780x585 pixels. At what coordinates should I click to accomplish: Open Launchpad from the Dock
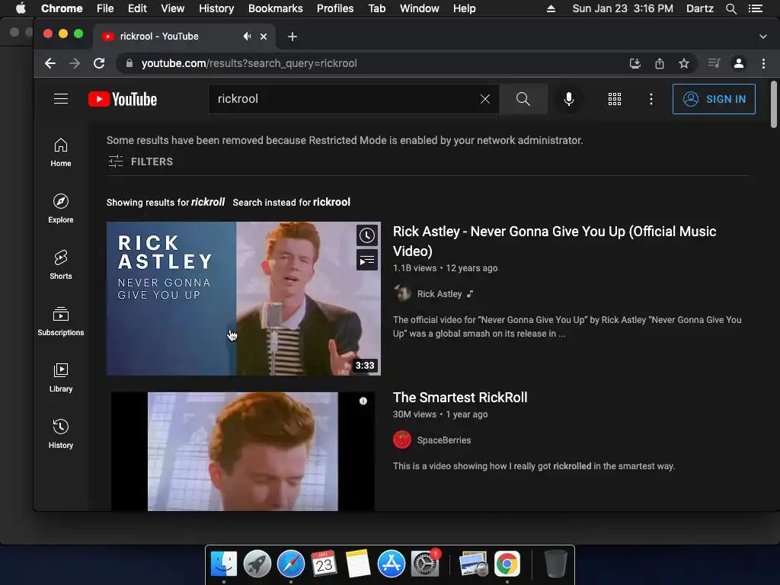257,564
